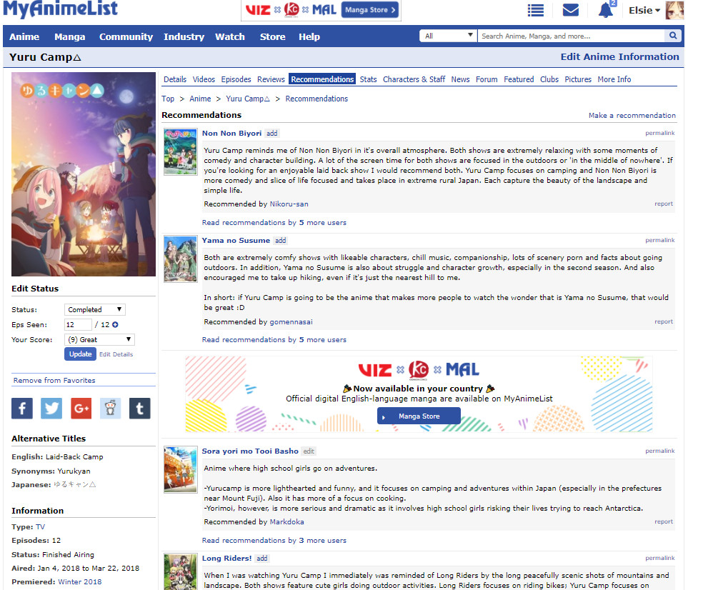Switch to the News tab

[x=460, y=79]
